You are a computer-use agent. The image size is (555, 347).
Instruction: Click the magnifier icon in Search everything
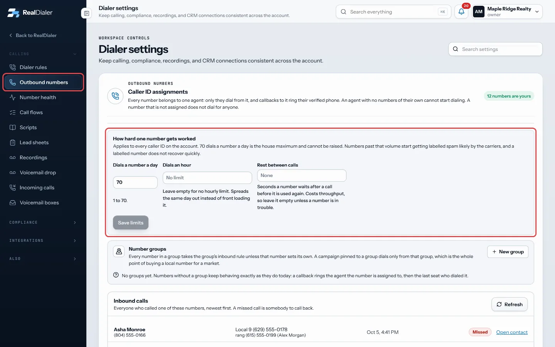tap(343, 12)
